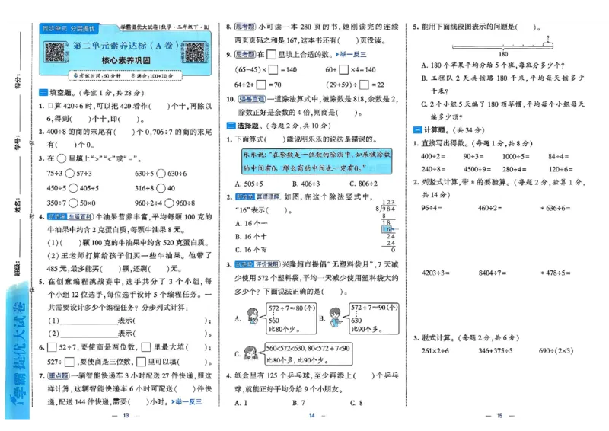The height and width of the screenshot is (431, 609).
Task: Click the problem 4500÷9=
Action: (x=477, y=169)
